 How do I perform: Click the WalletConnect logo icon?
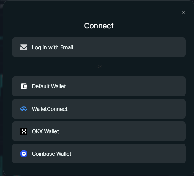tap(24, 109)
